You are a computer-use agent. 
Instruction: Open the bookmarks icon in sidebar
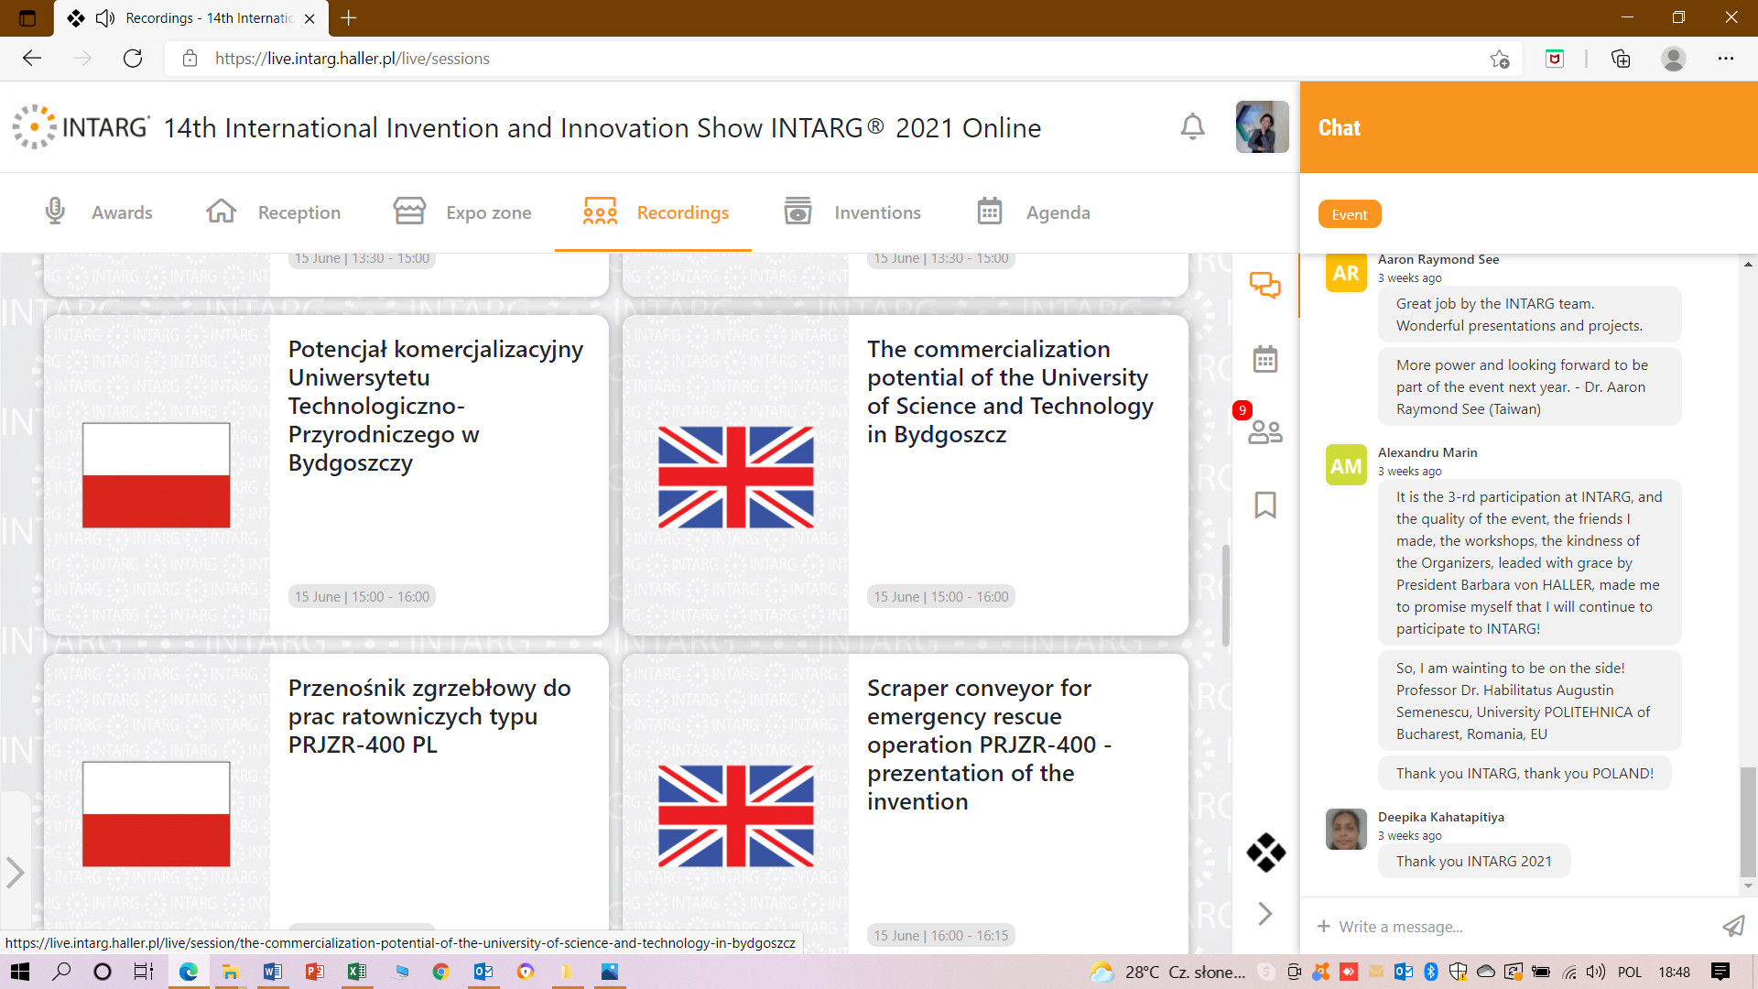tap(1265, 505)
